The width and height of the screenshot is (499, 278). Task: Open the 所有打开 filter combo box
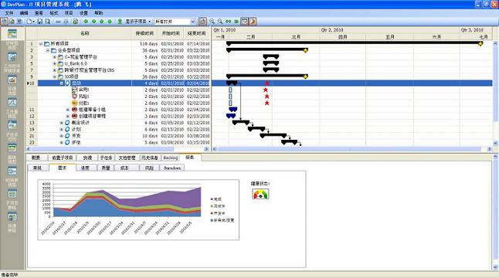[175, 22]
